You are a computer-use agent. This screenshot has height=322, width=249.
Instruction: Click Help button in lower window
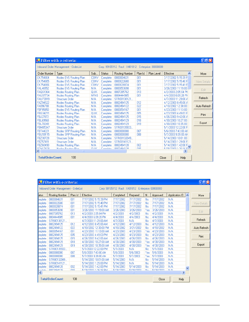click(x=181, y=279)
